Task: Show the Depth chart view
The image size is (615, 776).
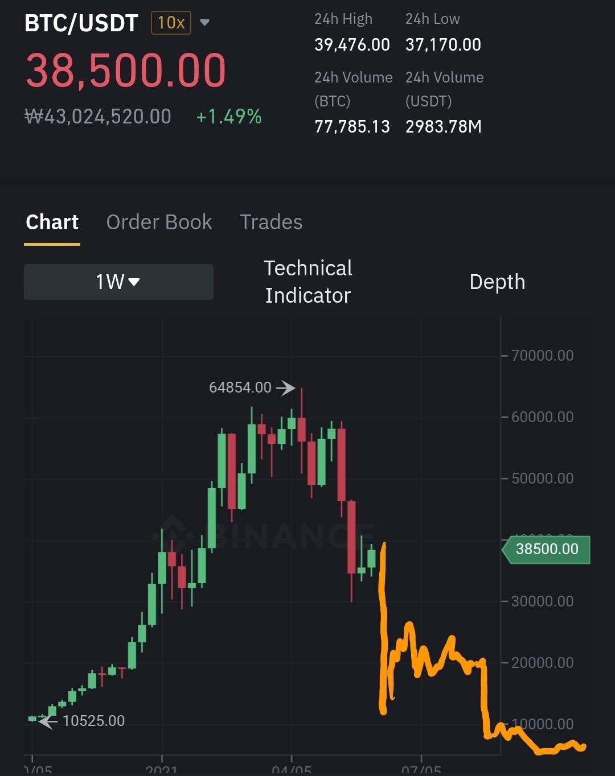Action: [497, 282]
